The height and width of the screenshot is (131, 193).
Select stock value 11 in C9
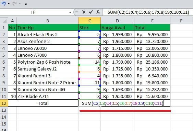[89, 83]
